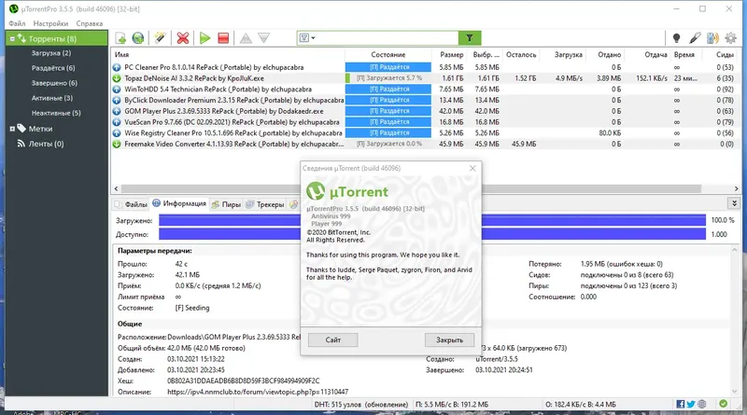Click the globe web icon in status bar
Viewport: 747px width, 415px height.
[x=702, y=404]
